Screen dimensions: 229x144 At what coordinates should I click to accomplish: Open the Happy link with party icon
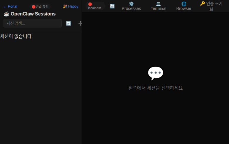click(x=70, y=6)
